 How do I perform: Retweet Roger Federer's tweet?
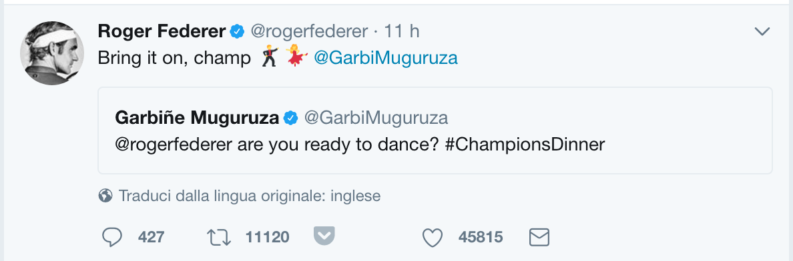(x=219, y=238)
